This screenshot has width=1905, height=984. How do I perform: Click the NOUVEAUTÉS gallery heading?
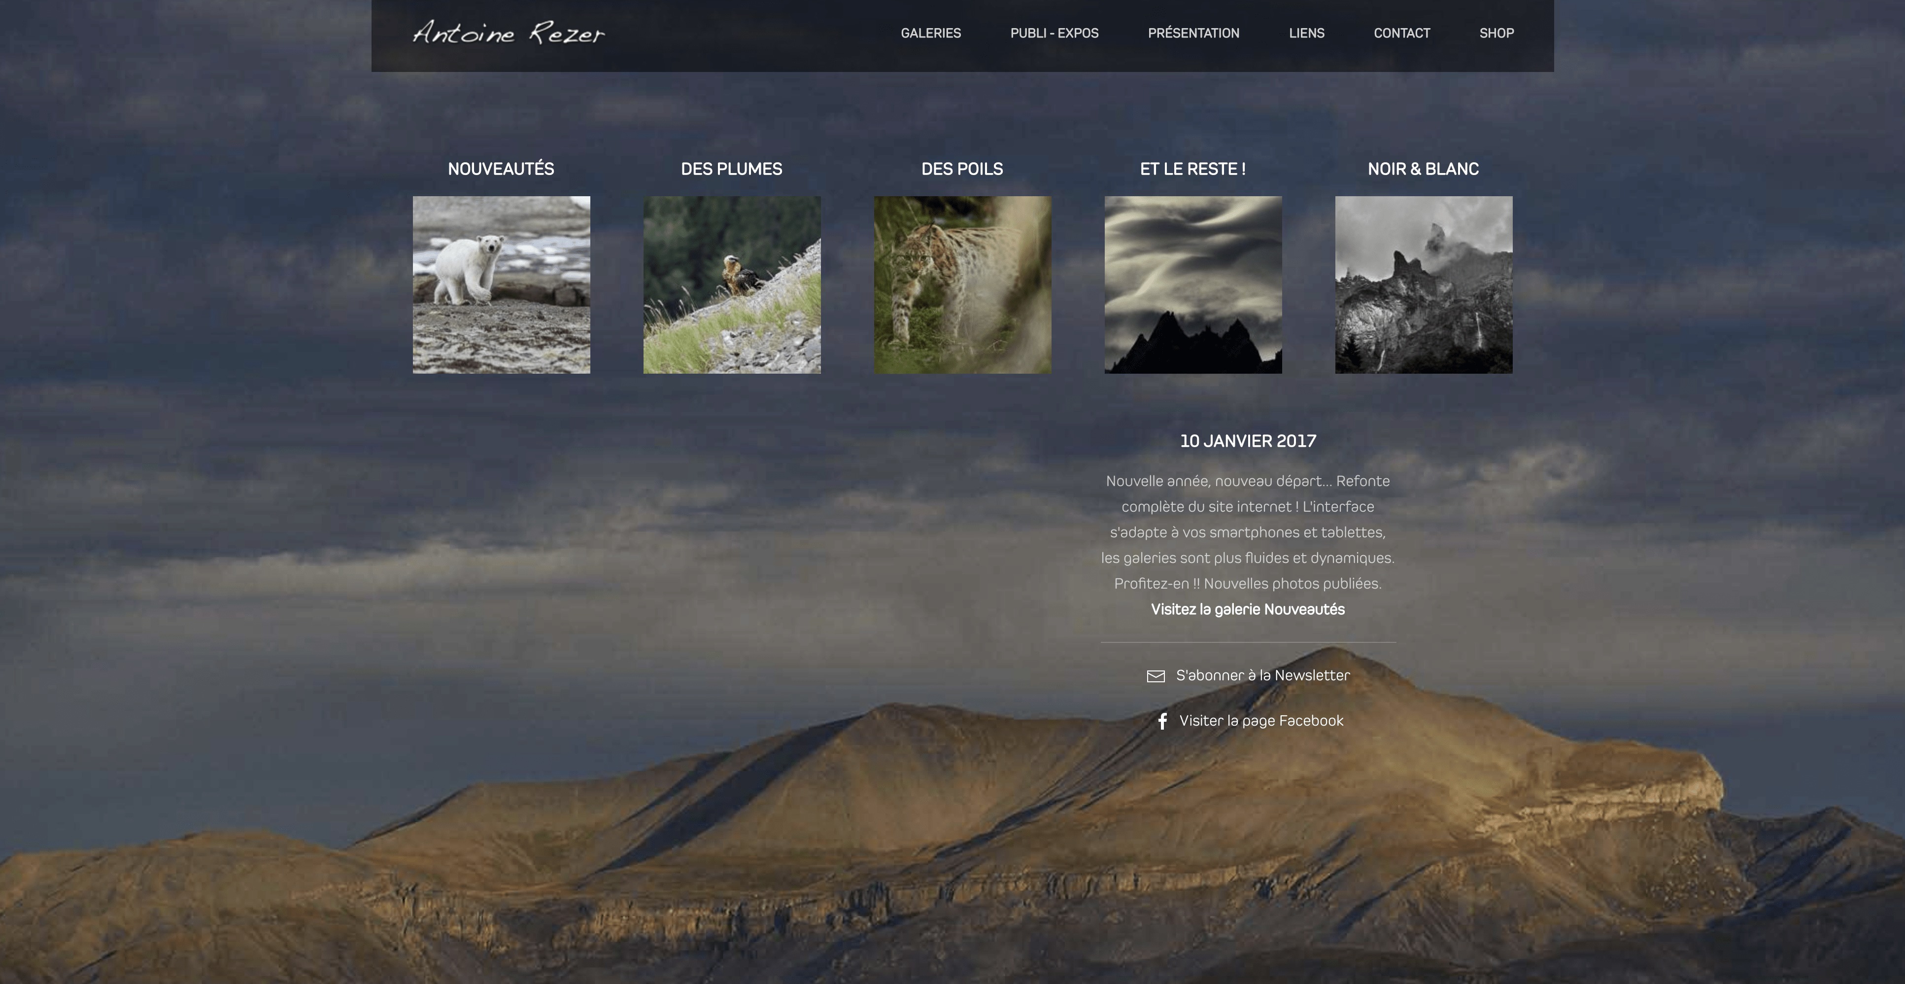pyautogui.click(x=501, y=169)
